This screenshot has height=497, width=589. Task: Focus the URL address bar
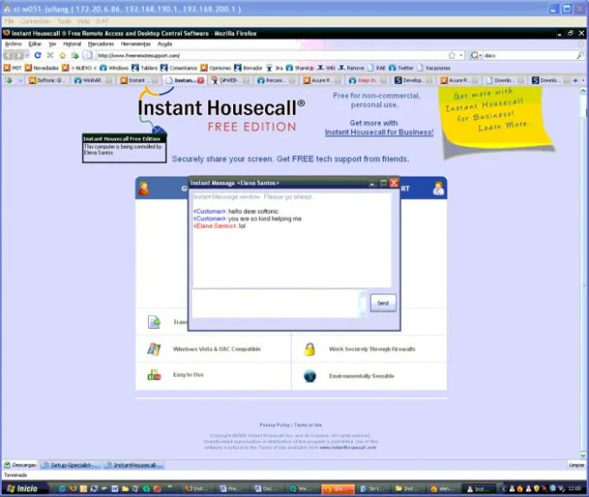[x=270, y=55]
